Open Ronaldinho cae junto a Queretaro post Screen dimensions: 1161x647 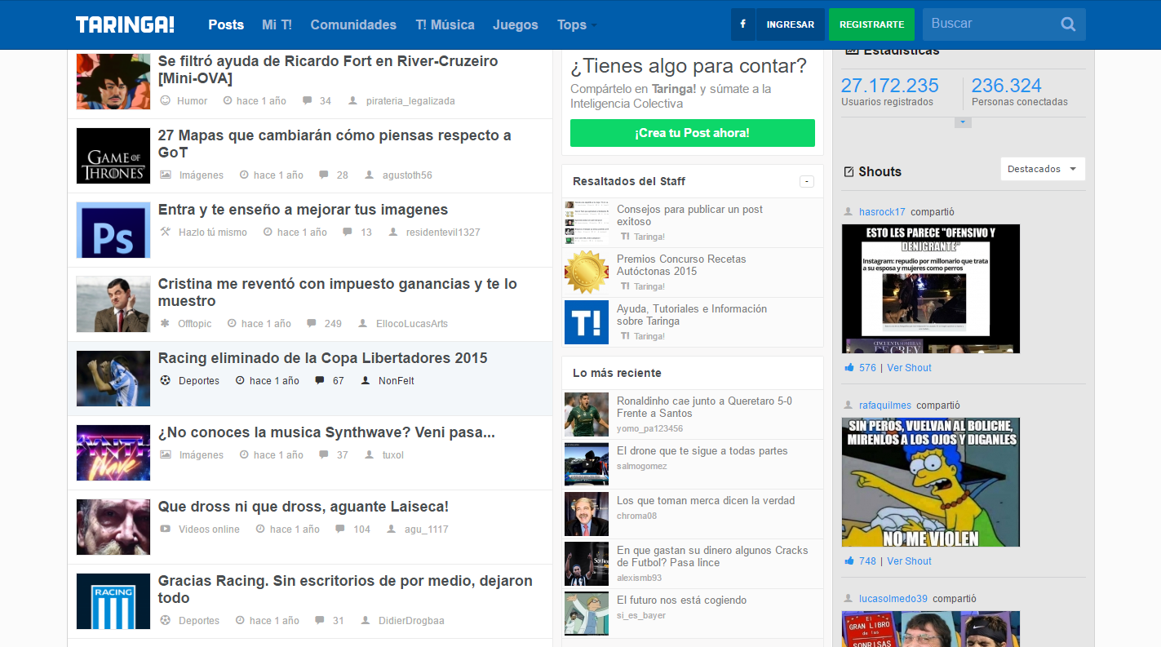pyautogui.click(x=704, y=407)
